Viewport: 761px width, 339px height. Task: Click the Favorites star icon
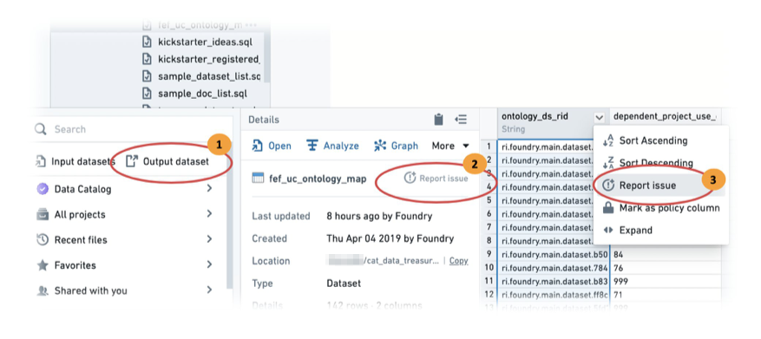pos(43,265)
